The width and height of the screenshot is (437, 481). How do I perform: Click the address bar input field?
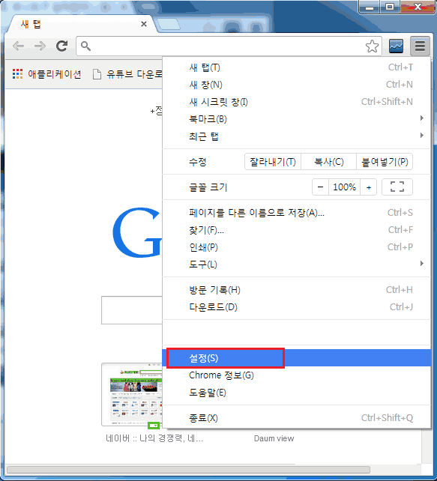point(229,46)
